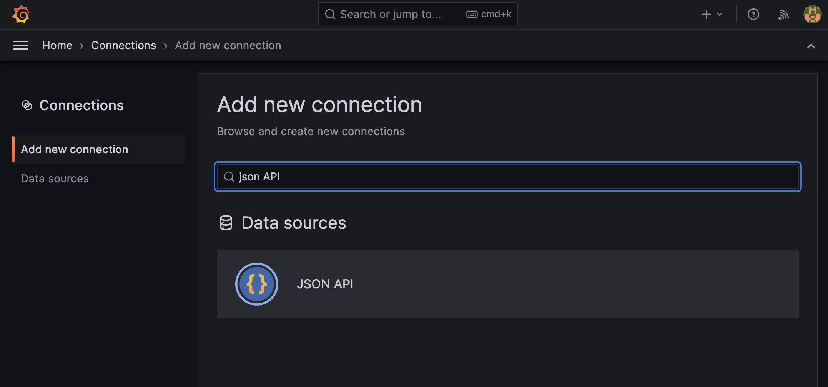Click the Connections heading icon in sidebar
This screenshot has width=828, height=387.
click(27, 105)
